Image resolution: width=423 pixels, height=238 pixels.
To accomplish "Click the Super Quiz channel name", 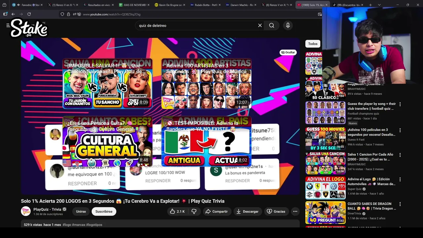I will [355, 189].
